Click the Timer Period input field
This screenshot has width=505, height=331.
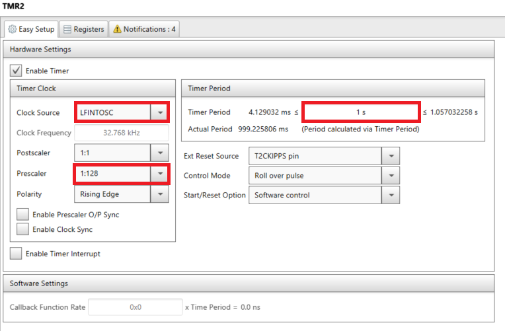point(361,112)
